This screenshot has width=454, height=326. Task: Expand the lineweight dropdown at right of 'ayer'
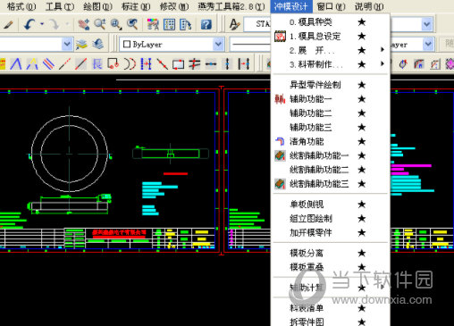tap(428, 45)
